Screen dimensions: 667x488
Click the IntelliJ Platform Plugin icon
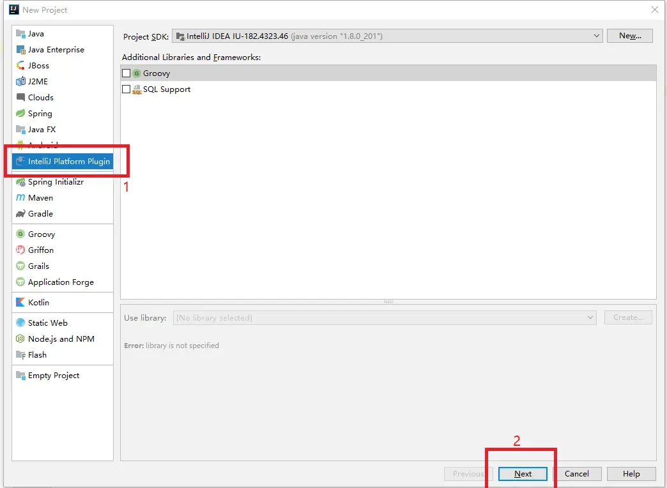point(20,161)
